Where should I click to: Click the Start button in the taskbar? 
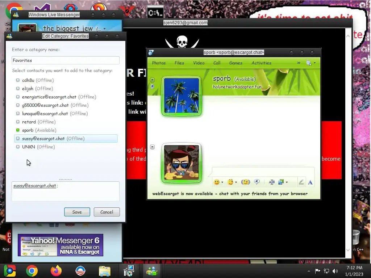click(x=10, y=271)
